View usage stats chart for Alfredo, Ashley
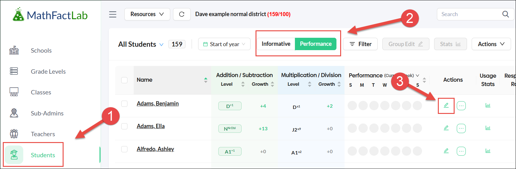The height and width of the screenshot is (169, 516). (488, 151)
